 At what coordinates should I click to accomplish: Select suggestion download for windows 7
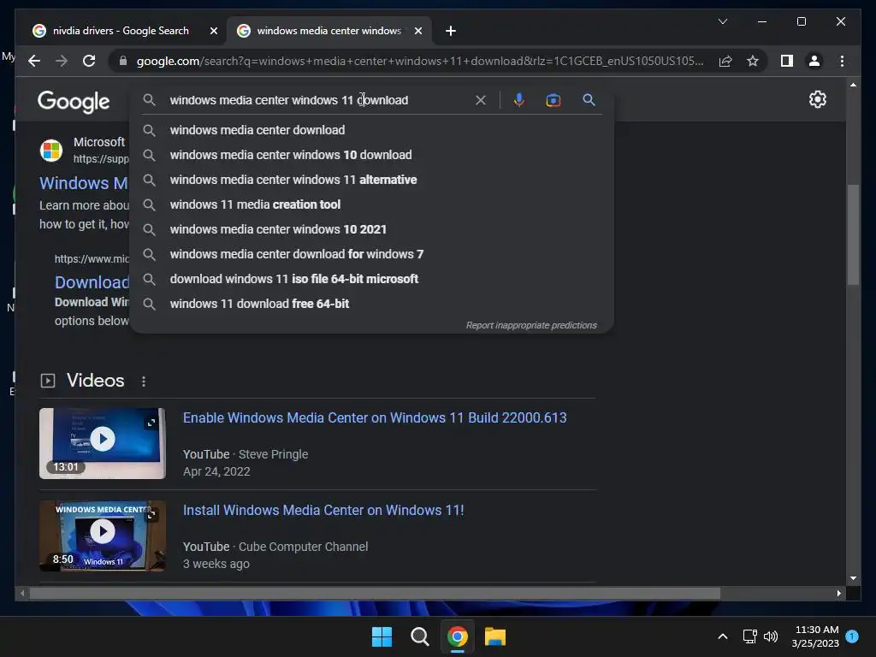371,254
